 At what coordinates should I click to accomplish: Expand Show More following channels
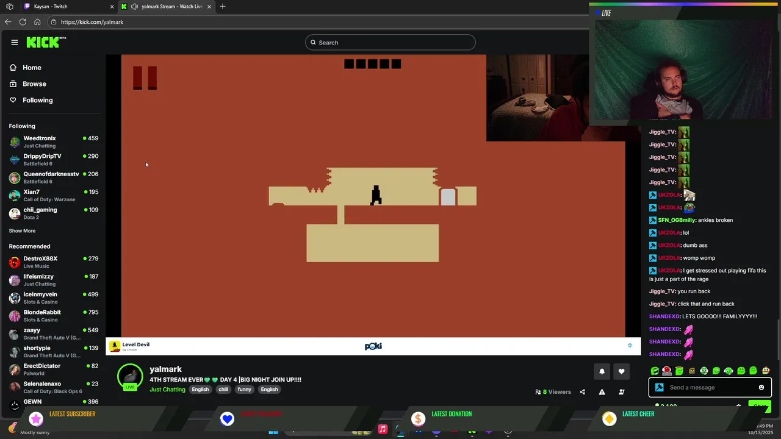click(22, 231)
